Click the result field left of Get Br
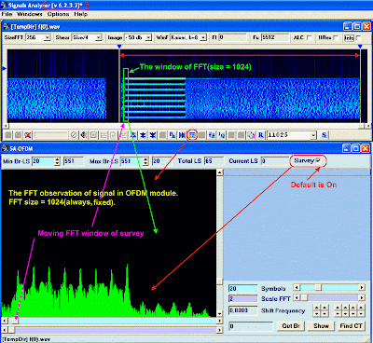 click(251, 326)
